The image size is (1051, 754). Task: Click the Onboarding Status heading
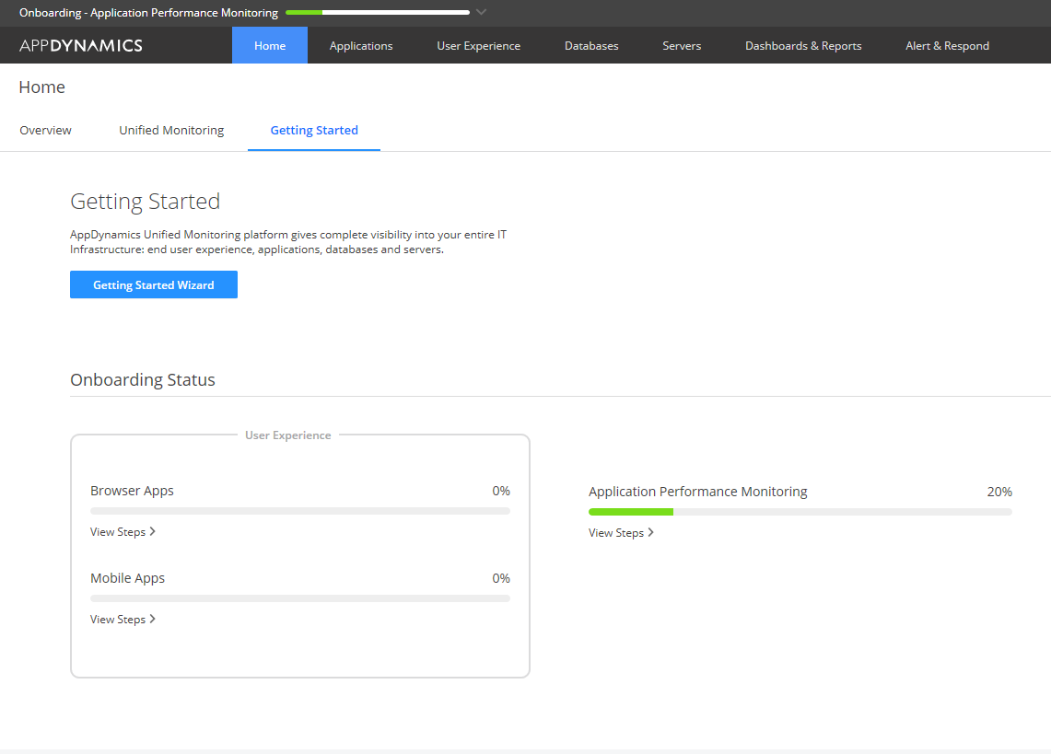click(x=143, y=379)
